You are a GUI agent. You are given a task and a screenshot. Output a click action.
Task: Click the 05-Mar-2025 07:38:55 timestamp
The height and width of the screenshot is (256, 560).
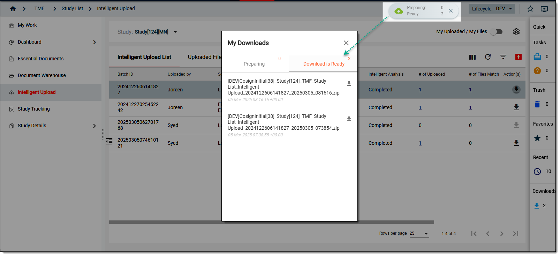[x=255, y=135]
